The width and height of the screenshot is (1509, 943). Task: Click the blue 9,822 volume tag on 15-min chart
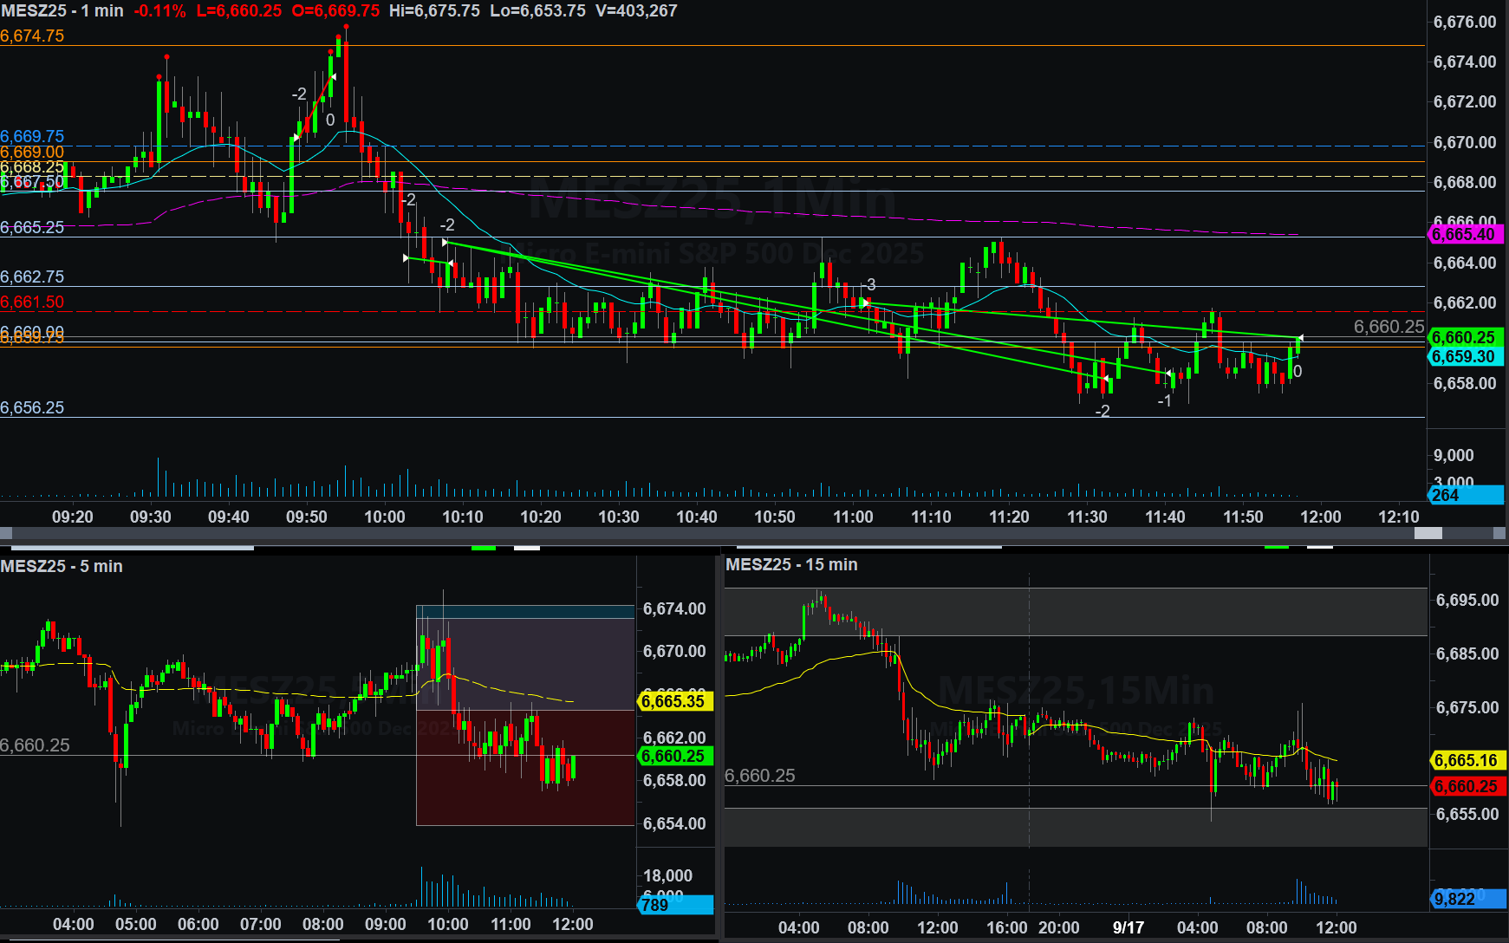point(1467,899)
